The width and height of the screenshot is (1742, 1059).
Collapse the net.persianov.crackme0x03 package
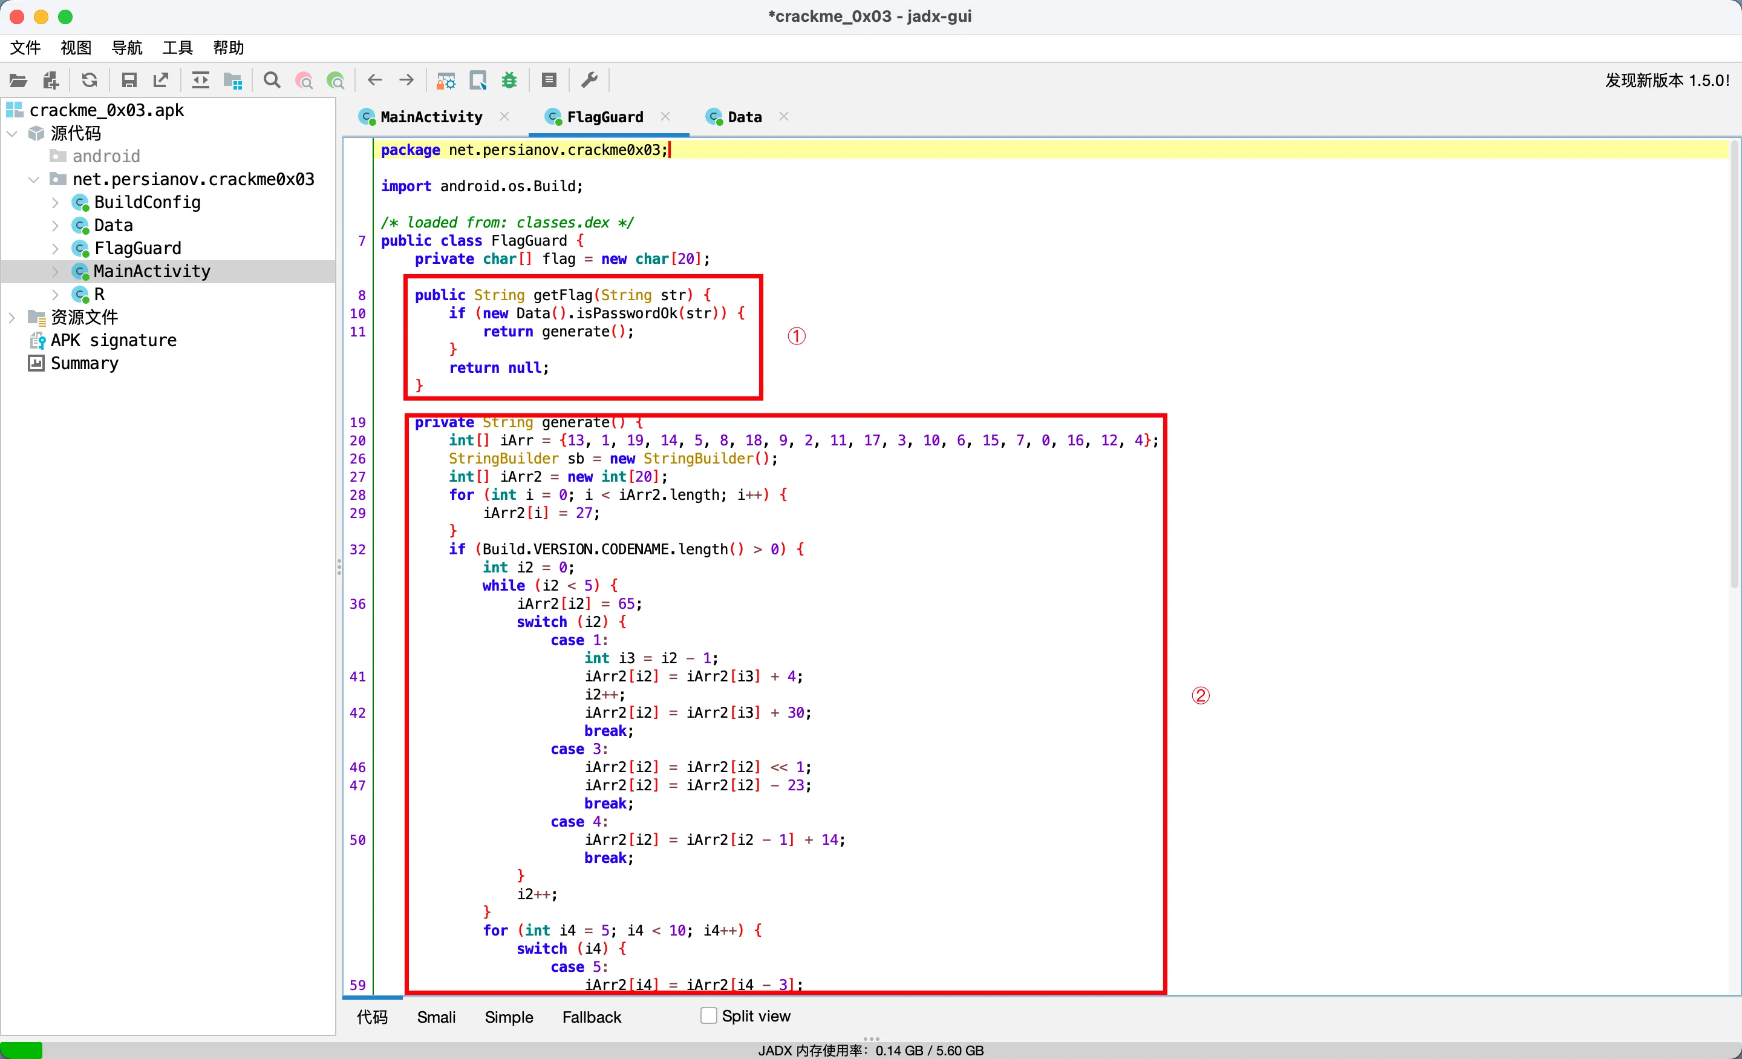pos(33,180)
